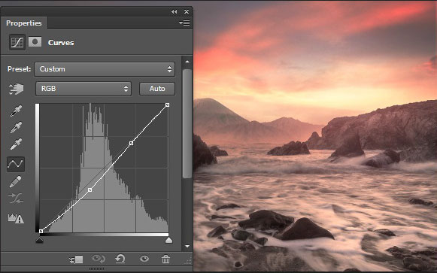Open the Properties panel flyout menu

(184, 23)
